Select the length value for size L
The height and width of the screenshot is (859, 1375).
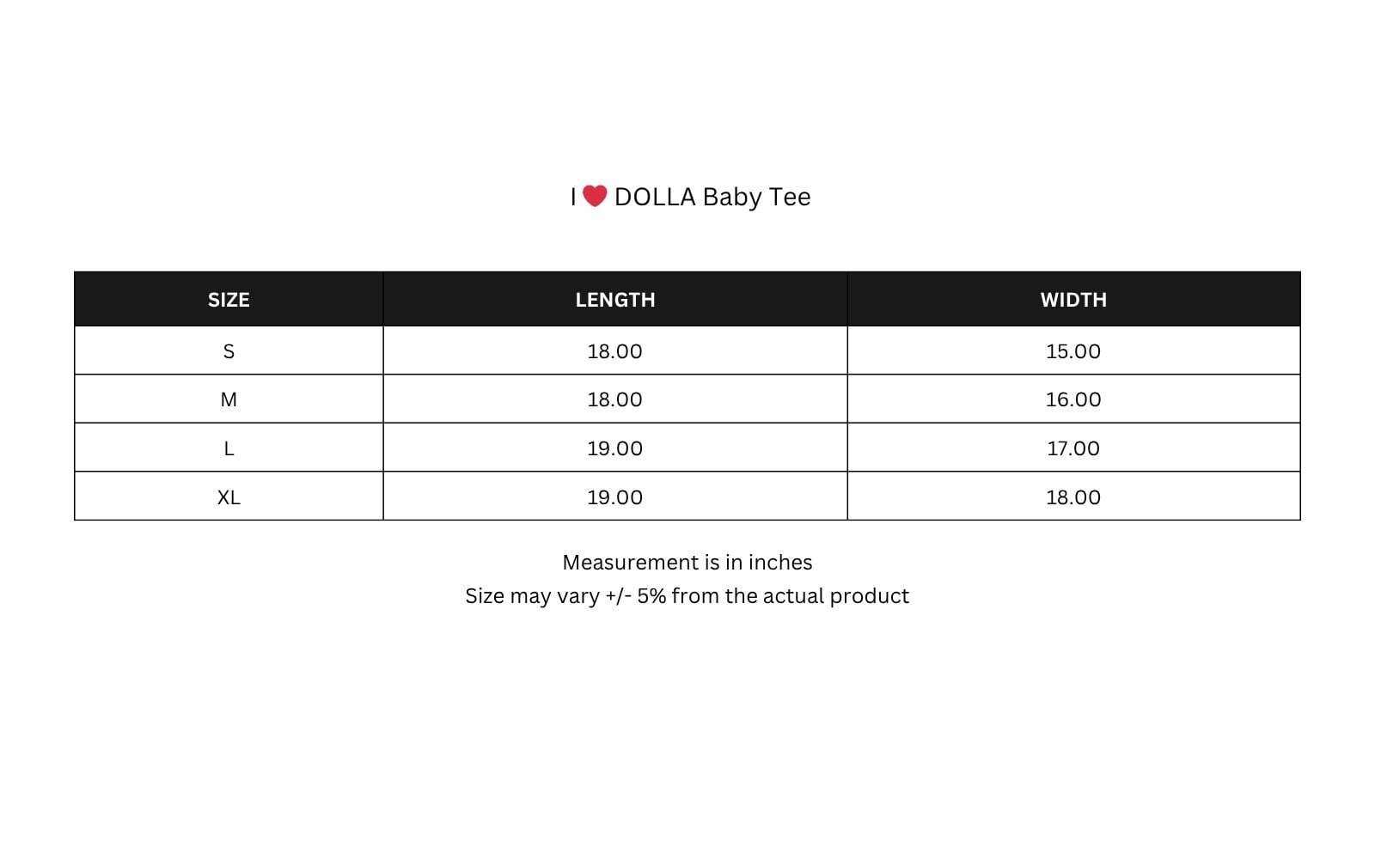614,448
